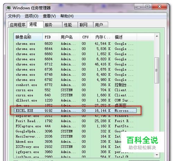Select the Foxit Read... process
Image resolution: width=173 pixels, height=161 pixels.
(75, 121)
